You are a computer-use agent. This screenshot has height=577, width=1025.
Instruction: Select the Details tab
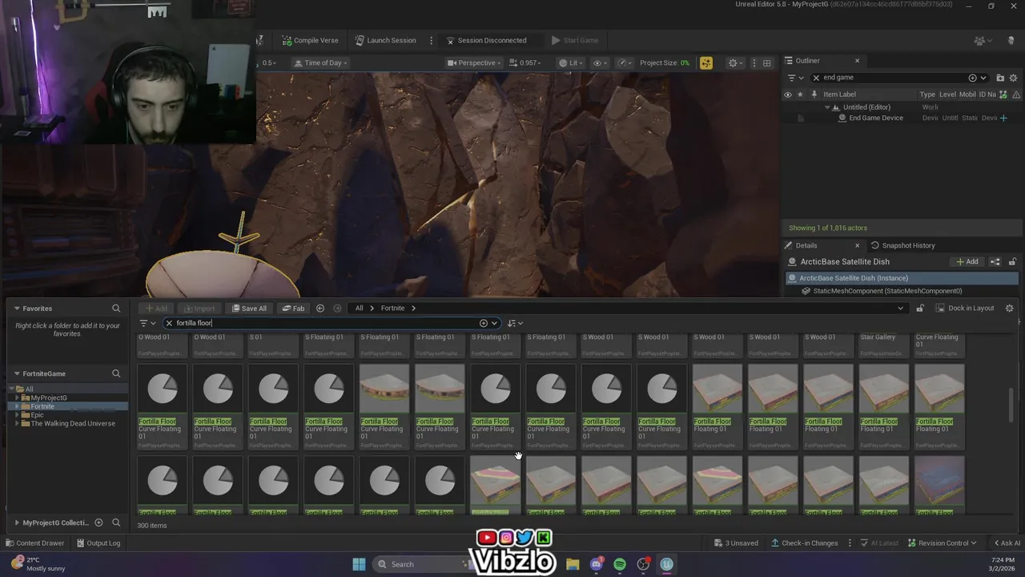[x=806, y=245]
